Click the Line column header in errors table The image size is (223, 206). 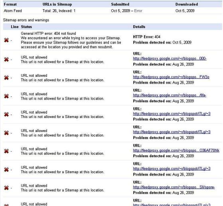15,27
